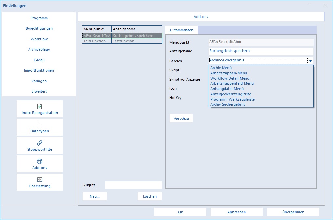Minimize the Einstellungen window

[x=310, y=5]
